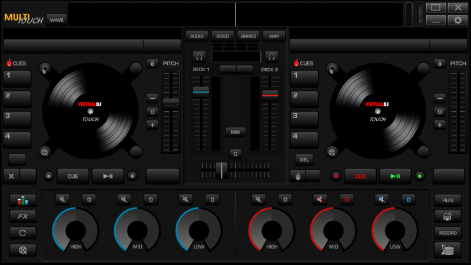Image resolution: width=471 pixels, height=265 pixels.
Task: Click the Deck 2 vinyl jog wheel
Action: [377, 111]
